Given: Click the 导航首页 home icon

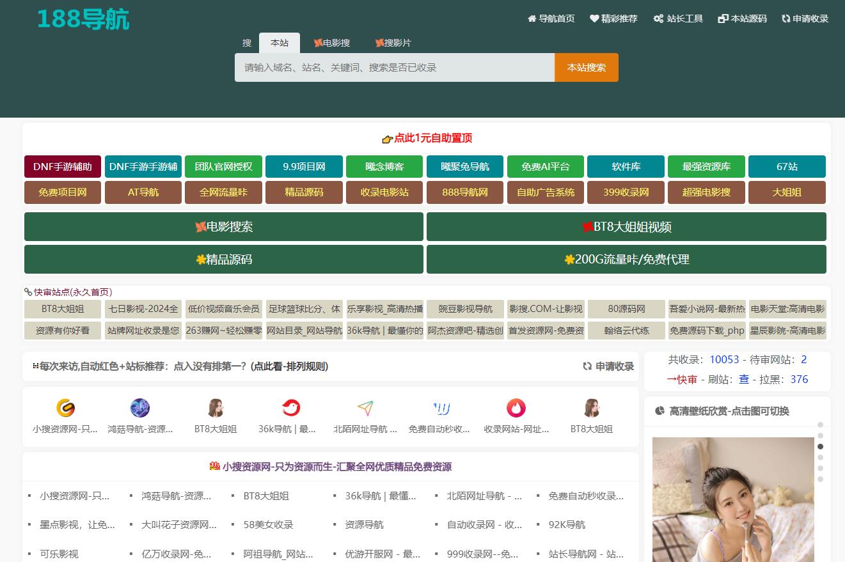Looking at the screenshot, I should point(532,19).
